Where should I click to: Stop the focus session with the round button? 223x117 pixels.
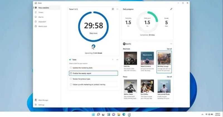coord(93,47)
